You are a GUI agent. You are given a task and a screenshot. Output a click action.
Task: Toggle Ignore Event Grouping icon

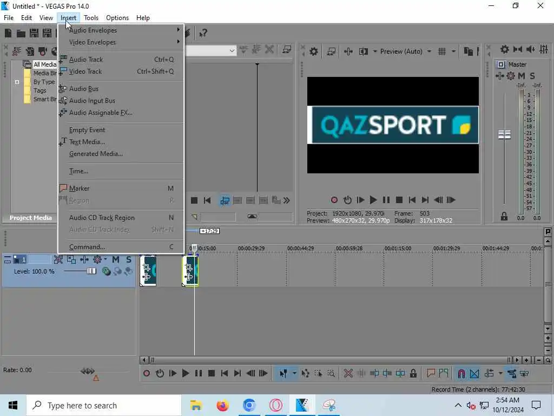524,373
